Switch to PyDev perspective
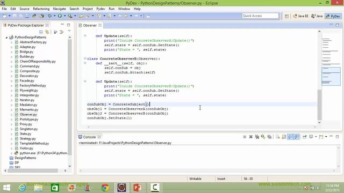 pyautogui.click(x=333, y=16)
